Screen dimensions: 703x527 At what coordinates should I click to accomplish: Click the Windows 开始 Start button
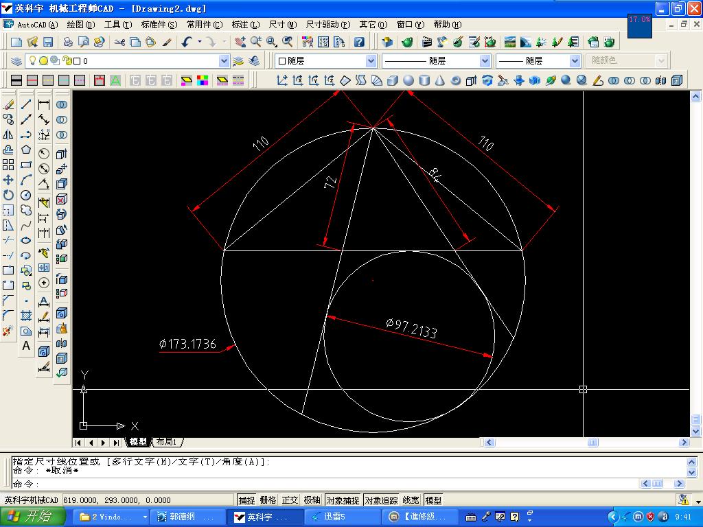32,517
